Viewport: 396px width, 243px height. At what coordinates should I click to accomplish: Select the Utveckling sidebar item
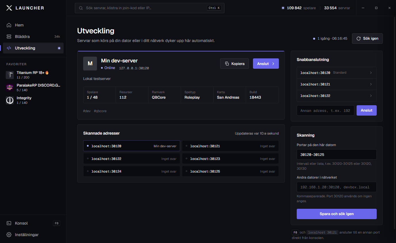coord(33,48)
